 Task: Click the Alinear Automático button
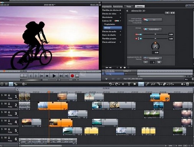(x=153, y=29)
